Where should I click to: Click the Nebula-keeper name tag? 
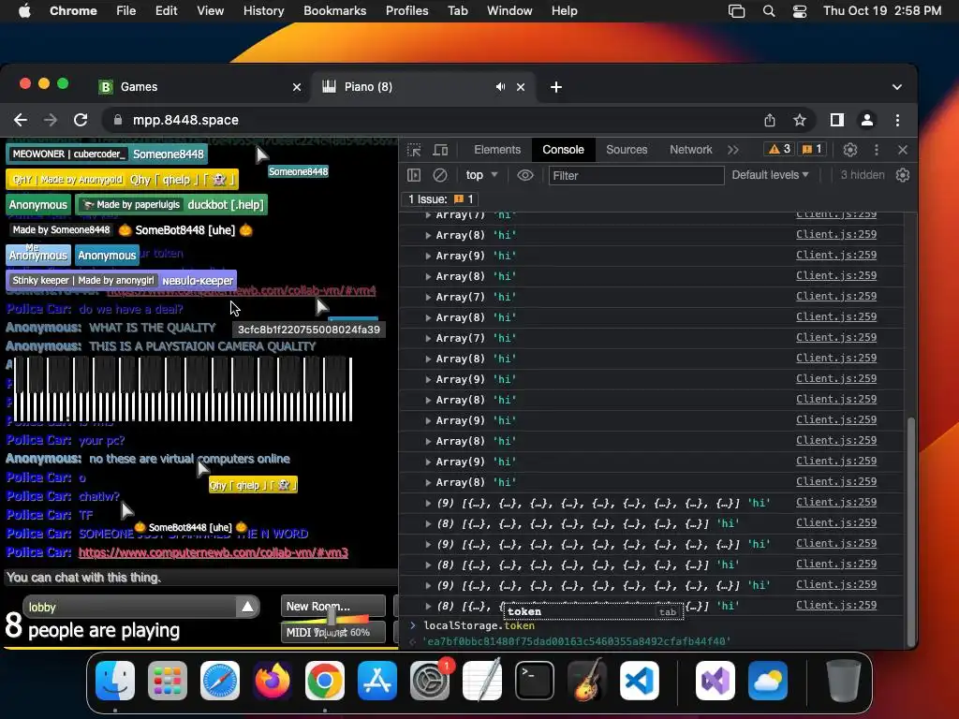pos(121,281)
